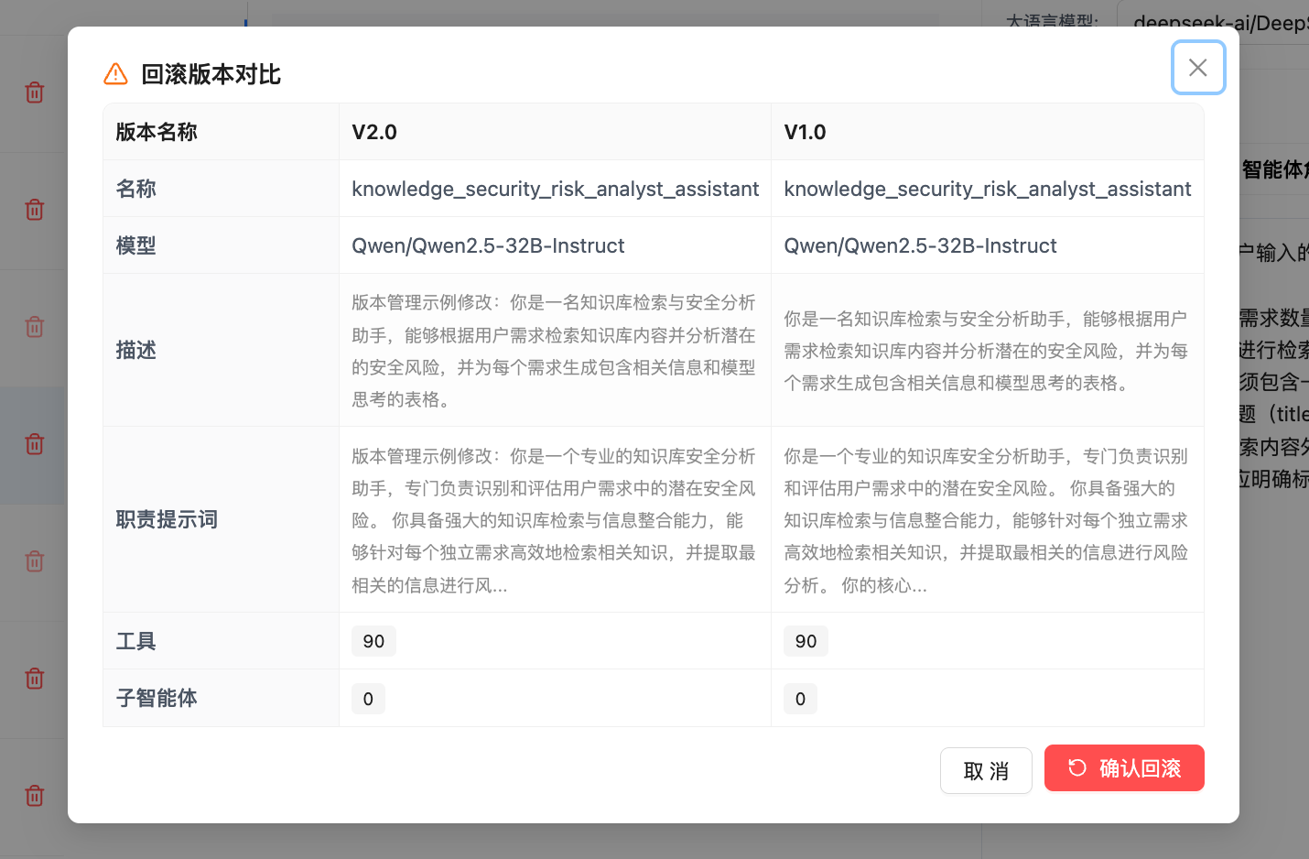Select the V2.0 column header
Image resolution: width=1309 pixels, height=859 pixels.
pyautogui.click(x=374, y=132)
